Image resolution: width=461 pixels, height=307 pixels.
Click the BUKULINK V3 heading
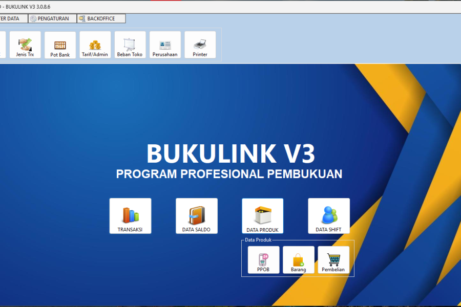pos(231,153)
